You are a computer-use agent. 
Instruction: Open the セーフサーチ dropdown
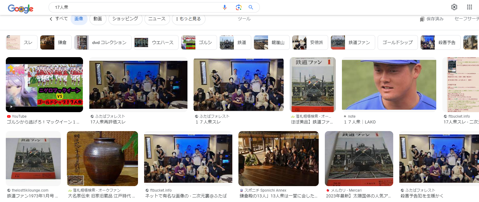(x=466, y=19)
